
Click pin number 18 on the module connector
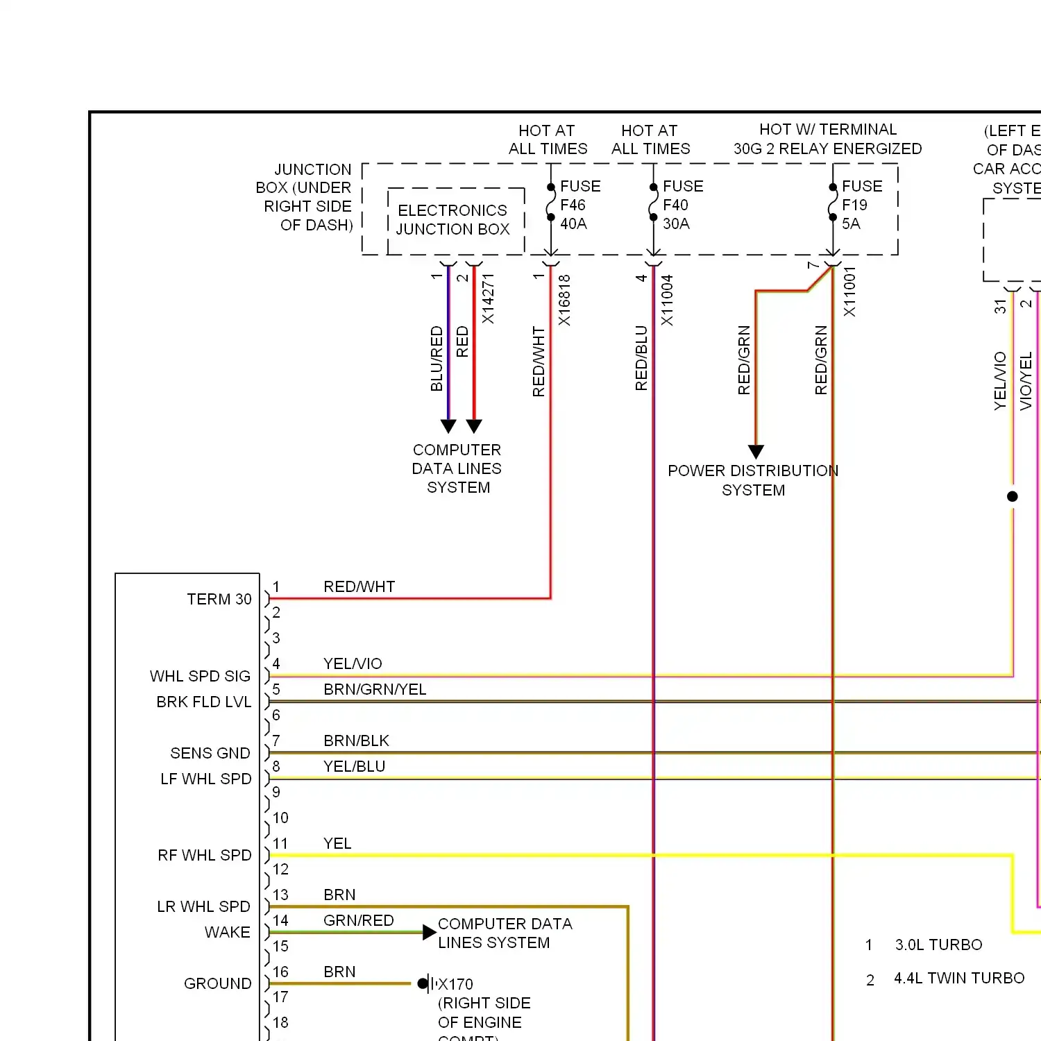click(x=280, y=1022)
